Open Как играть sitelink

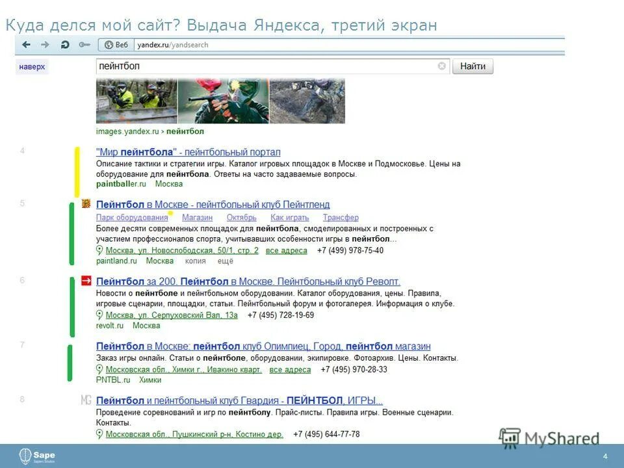point(290,217)
